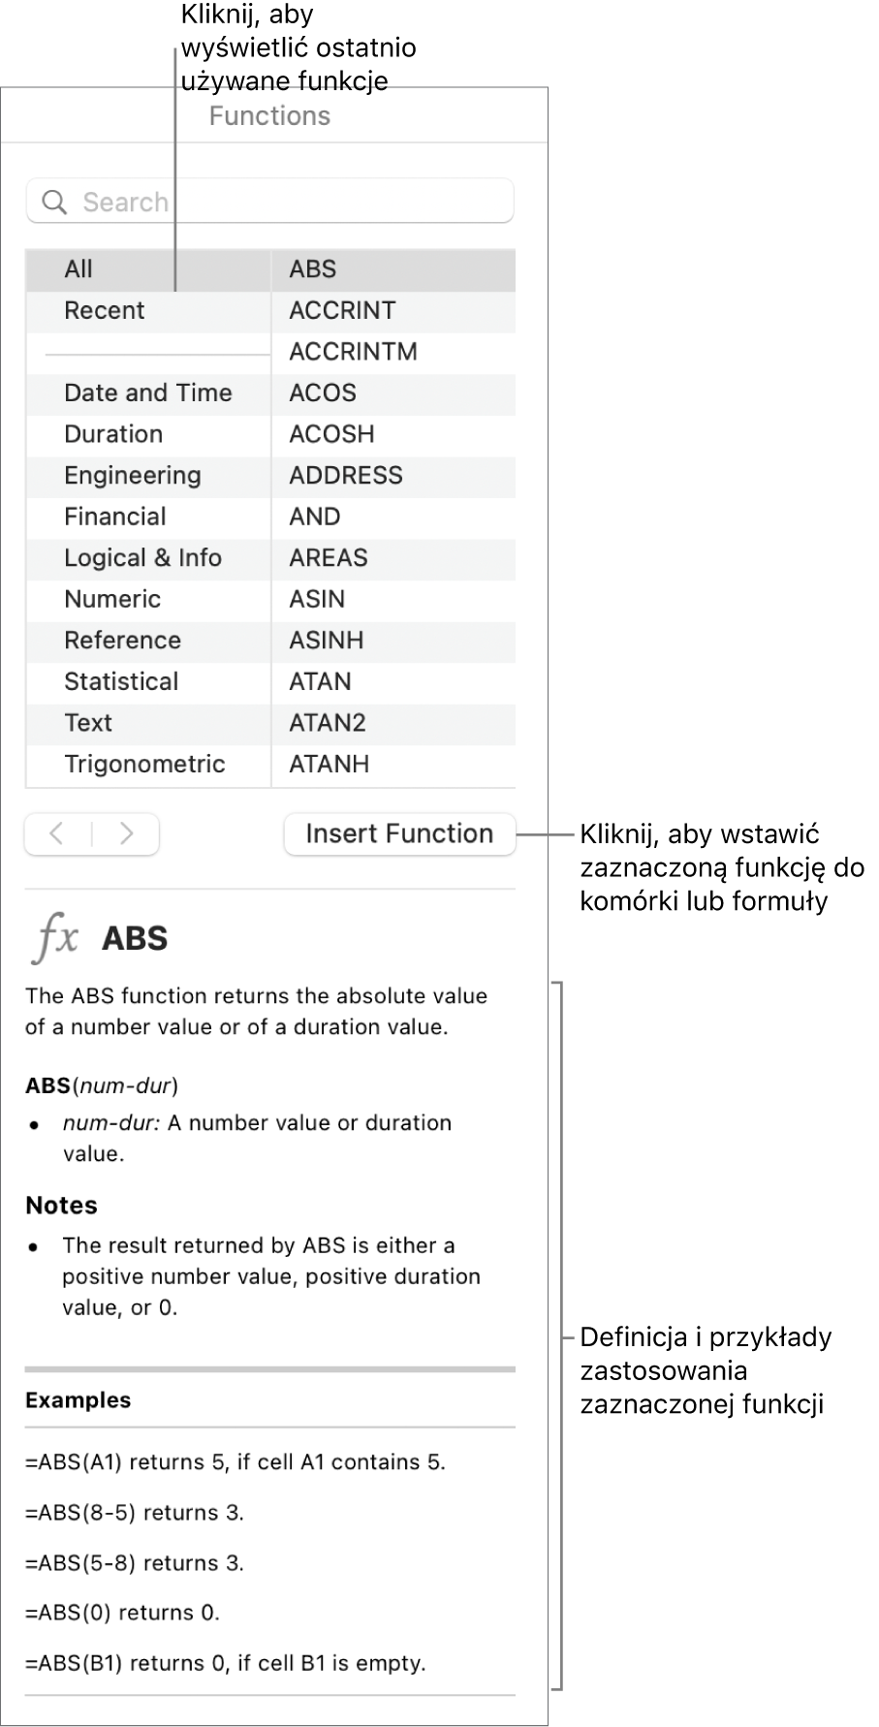Click the back arrow navigation button

tap(58, 833)
